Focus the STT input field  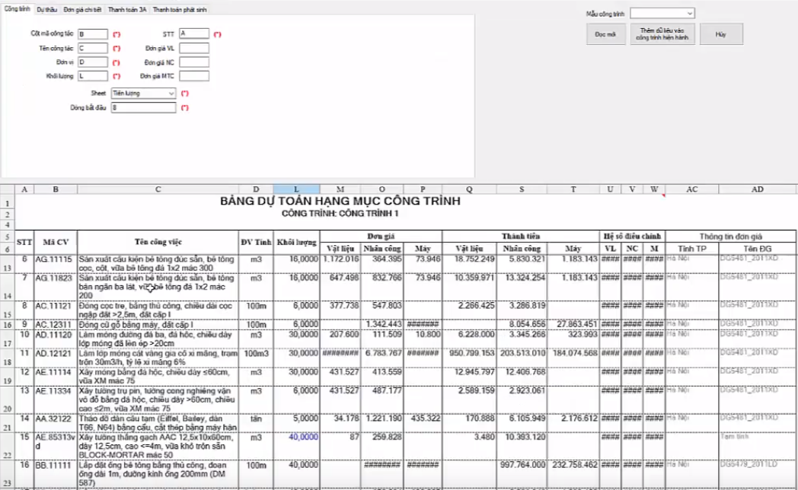click(x=194, y=34)
